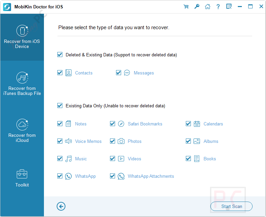Click the Voice Memos label

(x=88, y=141)
